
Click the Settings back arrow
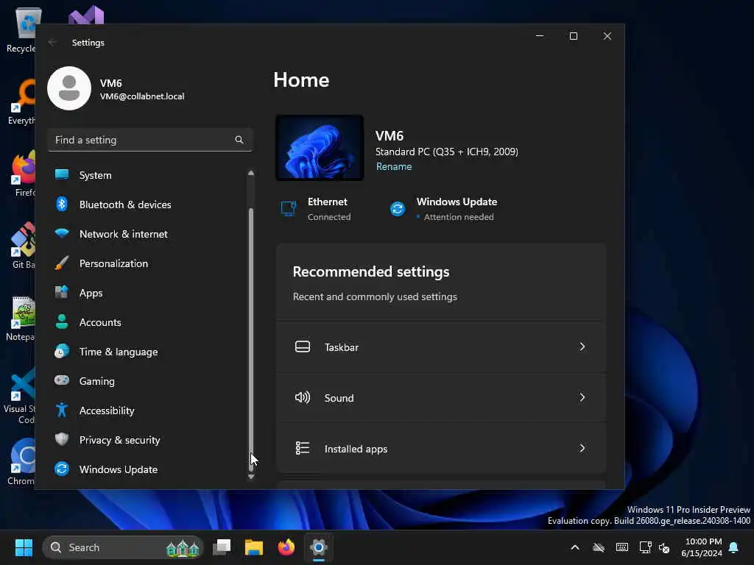pyautogui.click(x=53, y=42)
